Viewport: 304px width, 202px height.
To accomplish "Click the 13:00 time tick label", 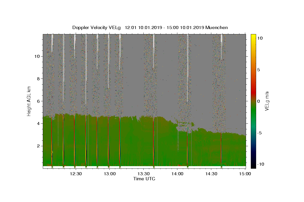I will [110, 174].
